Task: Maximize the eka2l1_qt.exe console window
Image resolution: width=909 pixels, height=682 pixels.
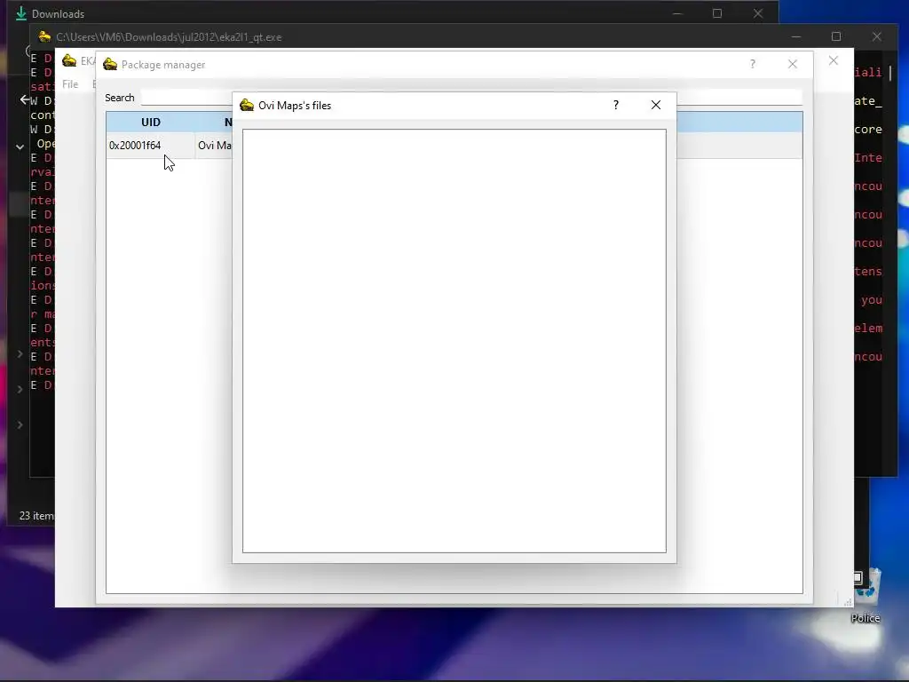Action: click(x=836, y=36)
